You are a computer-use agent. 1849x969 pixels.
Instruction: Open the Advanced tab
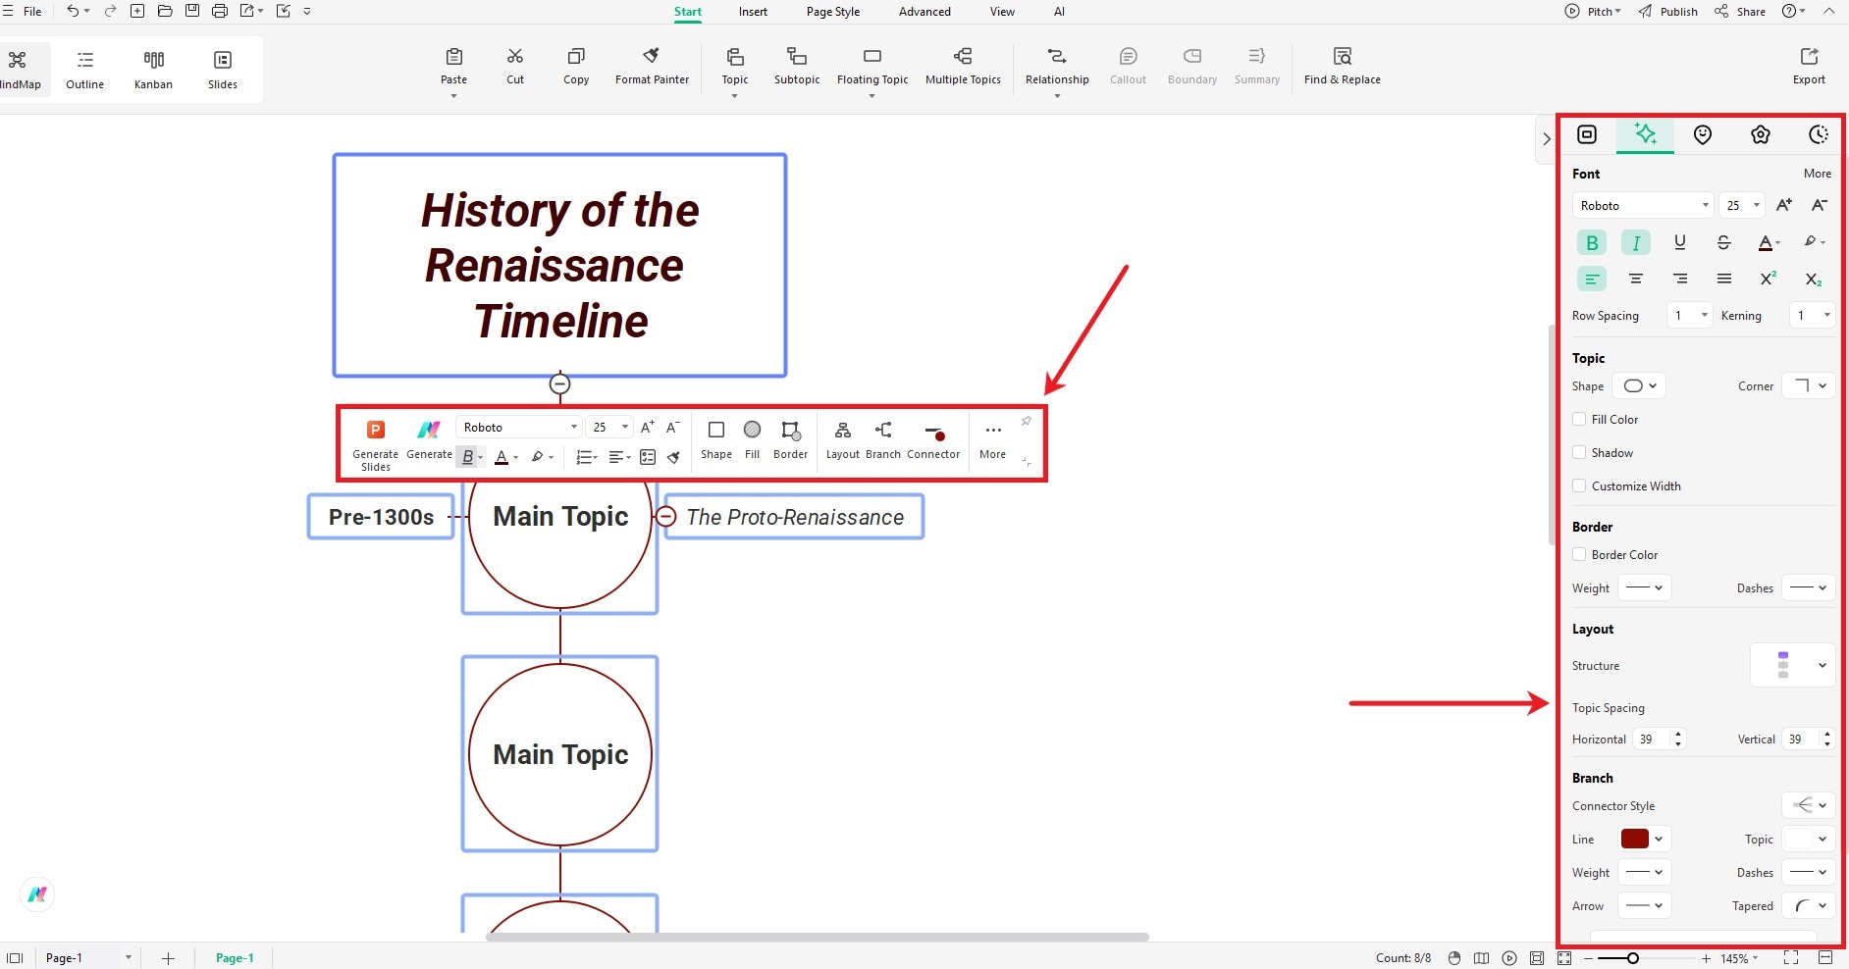click(924, 12)
